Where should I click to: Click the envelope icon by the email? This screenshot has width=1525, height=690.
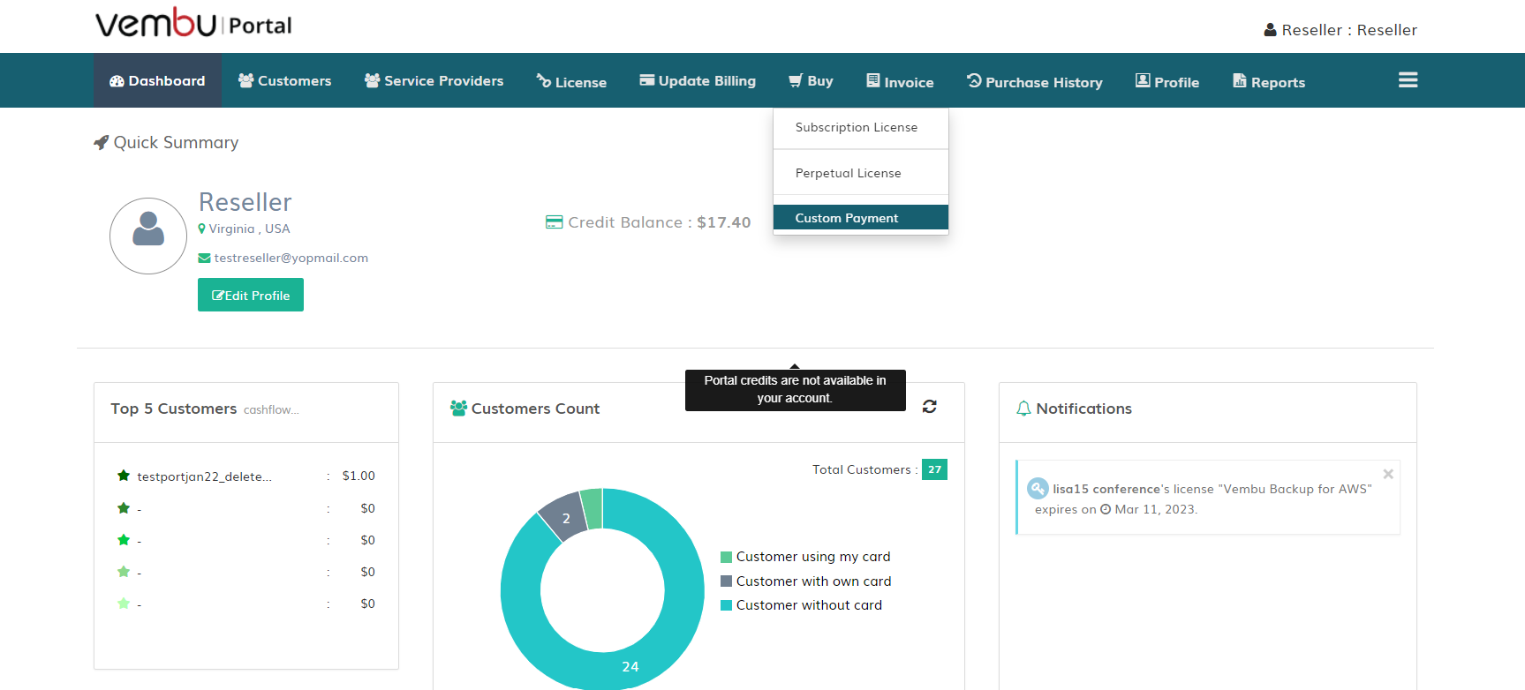[x=204, y=258]
